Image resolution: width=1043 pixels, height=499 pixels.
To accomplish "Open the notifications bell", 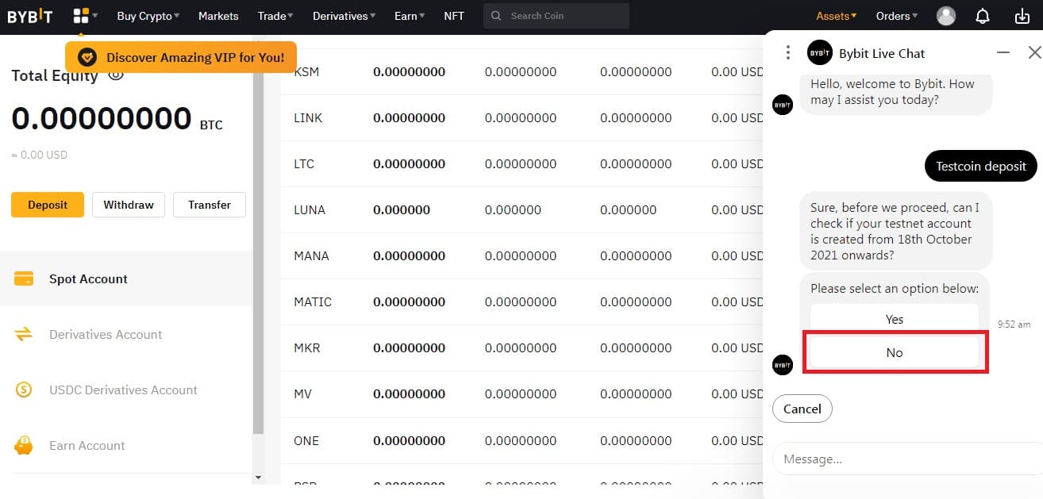I will pyautogui.click(x=983, y=16).
